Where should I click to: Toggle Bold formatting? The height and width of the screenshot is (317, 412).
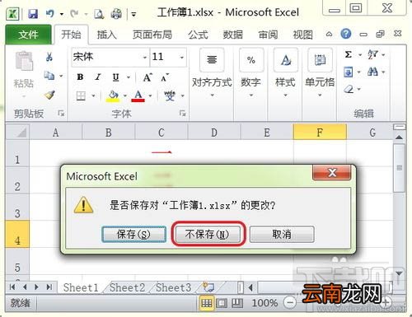tap(80, 77)
